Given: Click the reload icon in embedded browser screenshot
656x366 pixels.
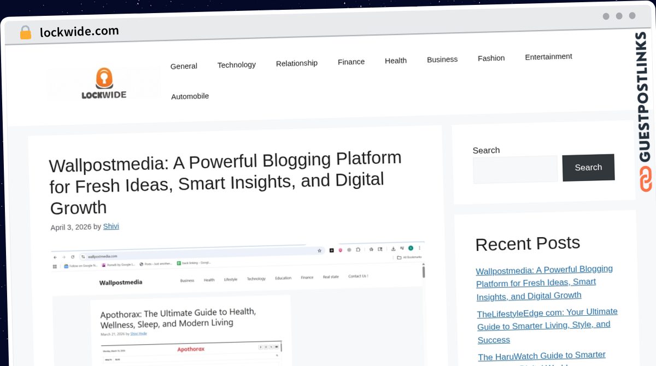Looking at the screenshot, I should point(73,257).
